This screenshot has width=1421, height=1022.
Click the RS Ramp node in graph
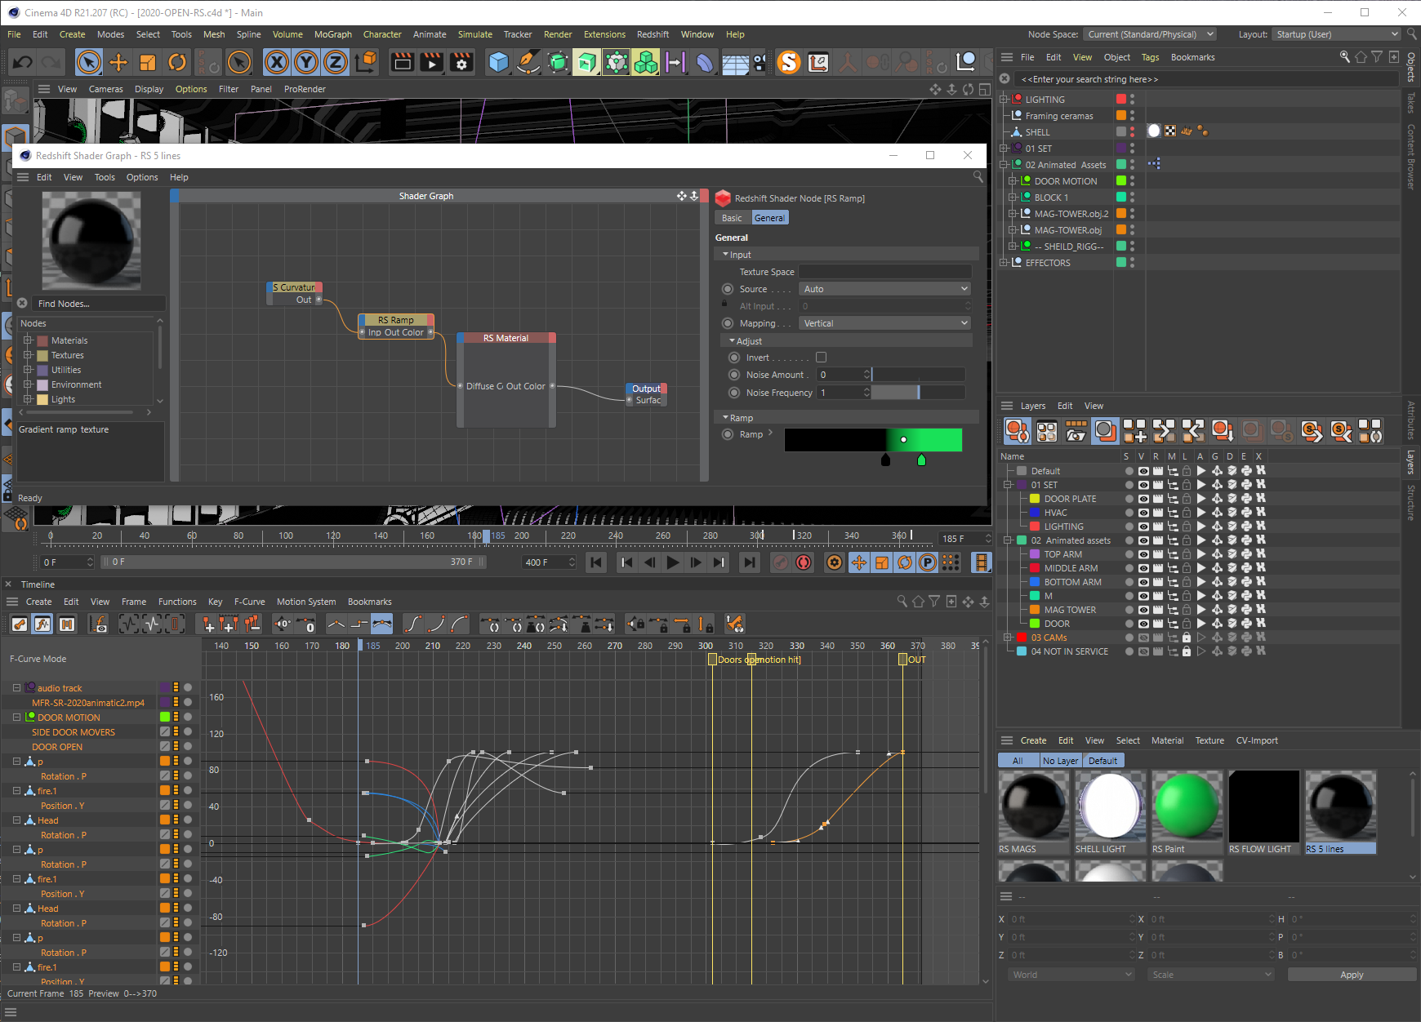(x=396, y=320)
